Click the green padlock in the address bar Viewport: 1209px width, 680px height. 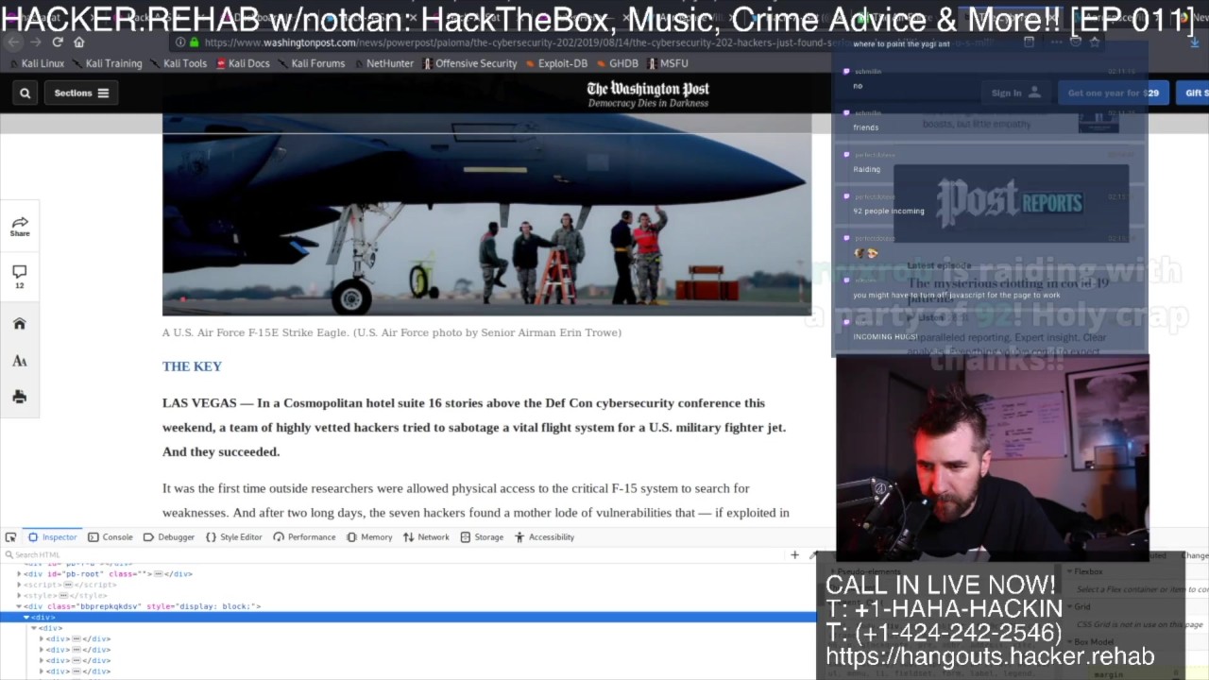coord(195,42)
